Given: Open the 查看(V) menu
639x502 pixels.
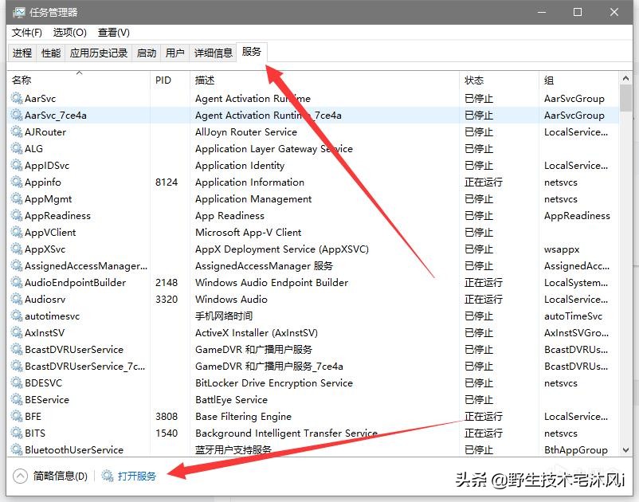Looking at the screenshot, I should pos(112,33).
